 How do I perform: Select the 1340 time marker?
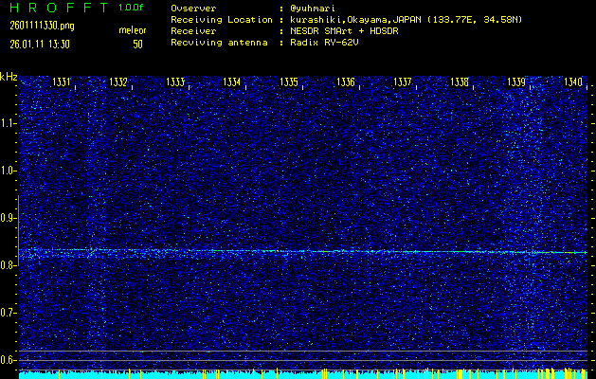[x=573, y=82]
